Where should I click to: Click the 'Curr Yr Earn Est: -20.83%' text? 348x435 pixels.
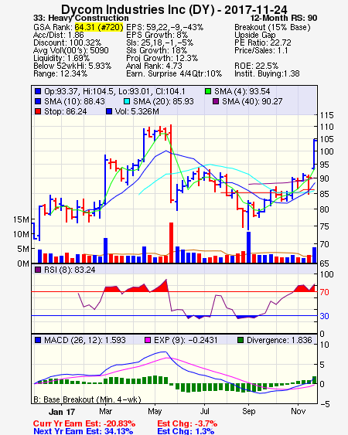click(84, 423)
